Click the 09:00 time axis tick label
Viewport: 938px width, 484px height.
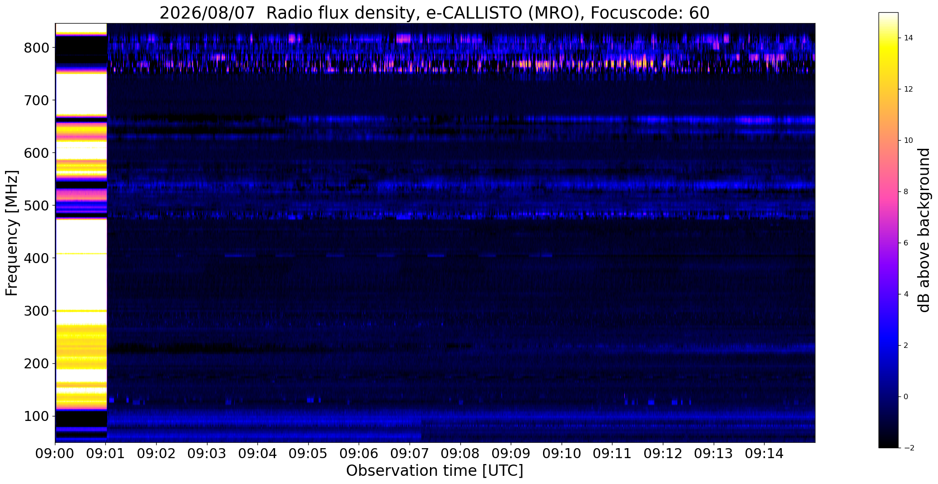click(55, 454)
